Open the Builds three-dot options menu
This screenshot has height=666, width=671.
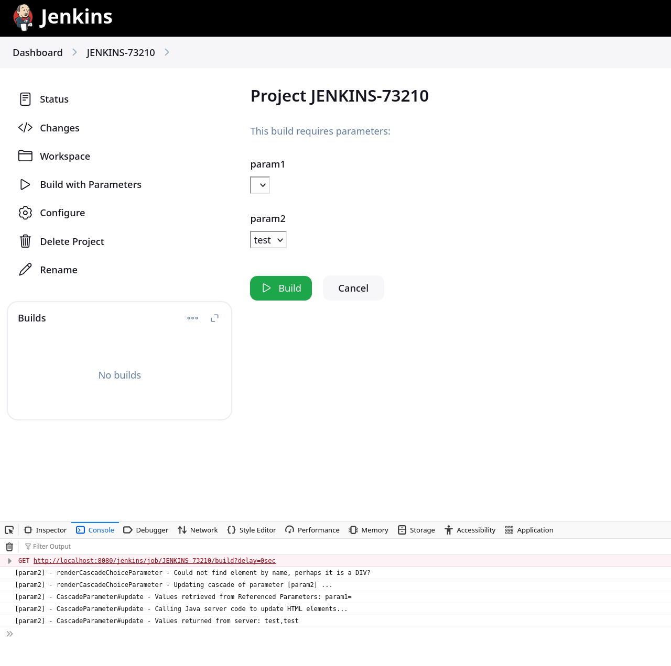[192, 318]
